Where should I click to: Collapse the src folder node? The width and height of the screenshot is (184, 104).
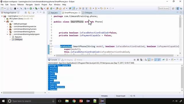[x=5, y=21]
